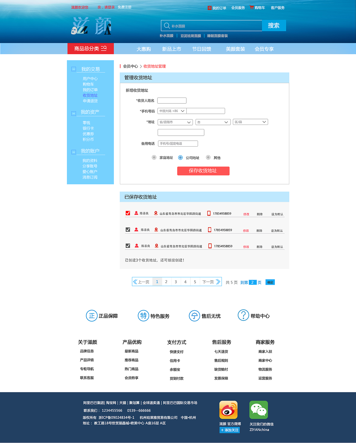Image resolution: width=356 pixels, height=443 pixels.
Task: Click the 收货人姓名 input field
Action: tap(172, 101)
